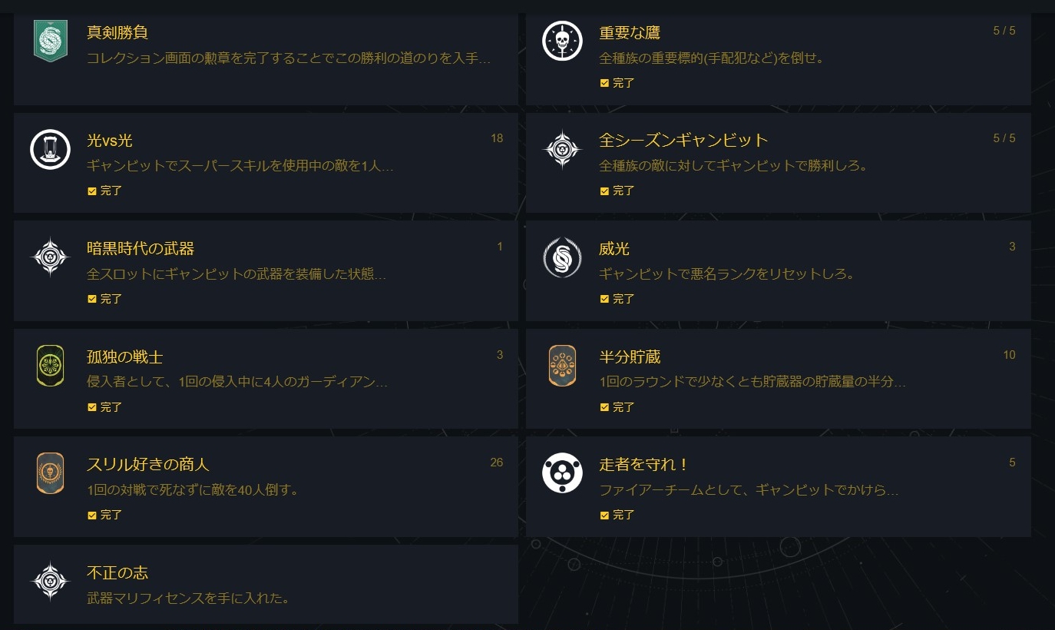Screen dimensions: 1055x630
Task: Click the 全シーズンギャンビット title text
Action: pos(683,141)
